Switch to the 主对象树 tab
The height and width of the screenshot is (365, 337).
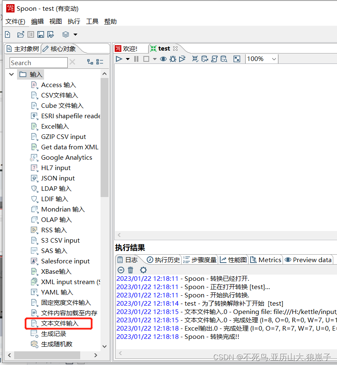click(23, 49)
